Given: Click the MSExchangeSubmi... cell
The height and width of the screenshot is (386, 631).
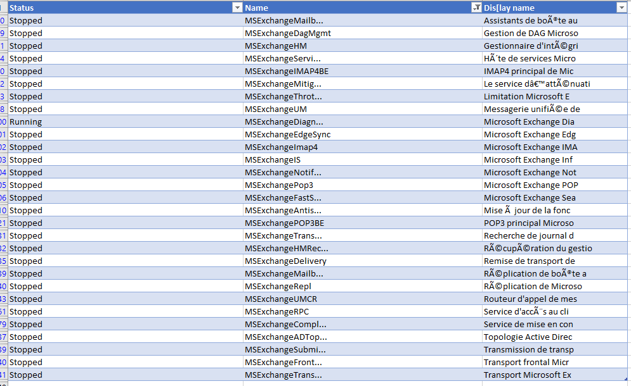Looking at the screenshot, I should [363, 349].
